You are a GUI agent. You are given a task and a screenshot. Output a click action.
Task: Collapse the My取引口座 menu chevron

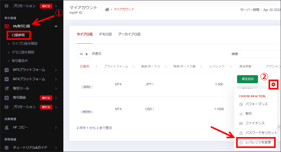coord(56,26)
